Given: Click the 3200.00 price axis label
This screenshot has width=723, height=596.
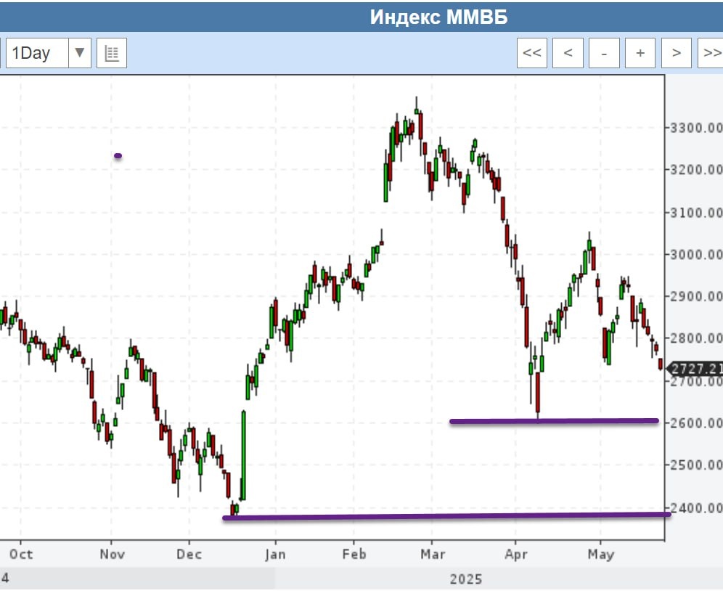Looking at the screenshot, I should point(696,169).
